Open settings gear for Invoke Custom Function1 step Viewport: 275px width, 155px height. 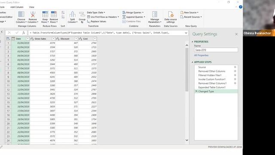coord(235,79)
